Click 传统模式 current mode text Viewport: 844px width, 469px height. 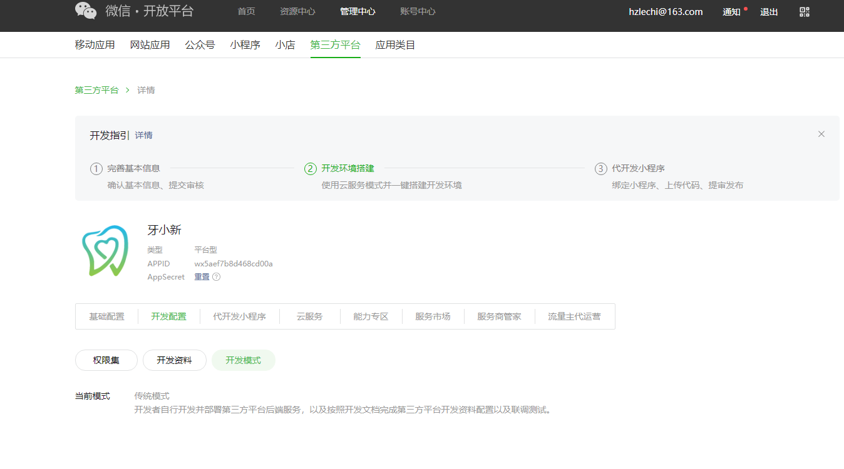152,396
